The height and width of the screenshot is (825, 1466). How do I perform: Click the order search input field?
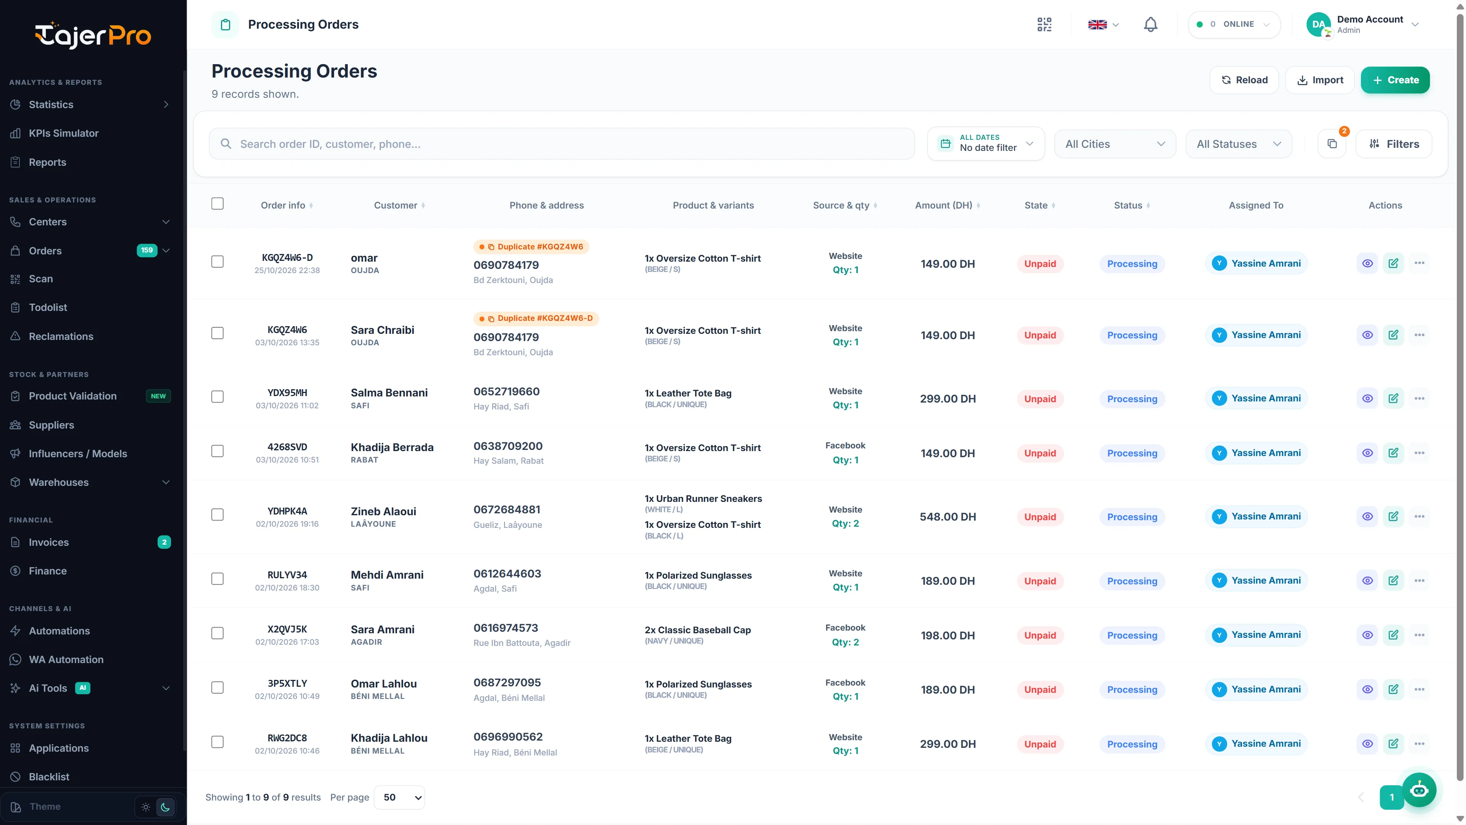click(x=562, y=144)
